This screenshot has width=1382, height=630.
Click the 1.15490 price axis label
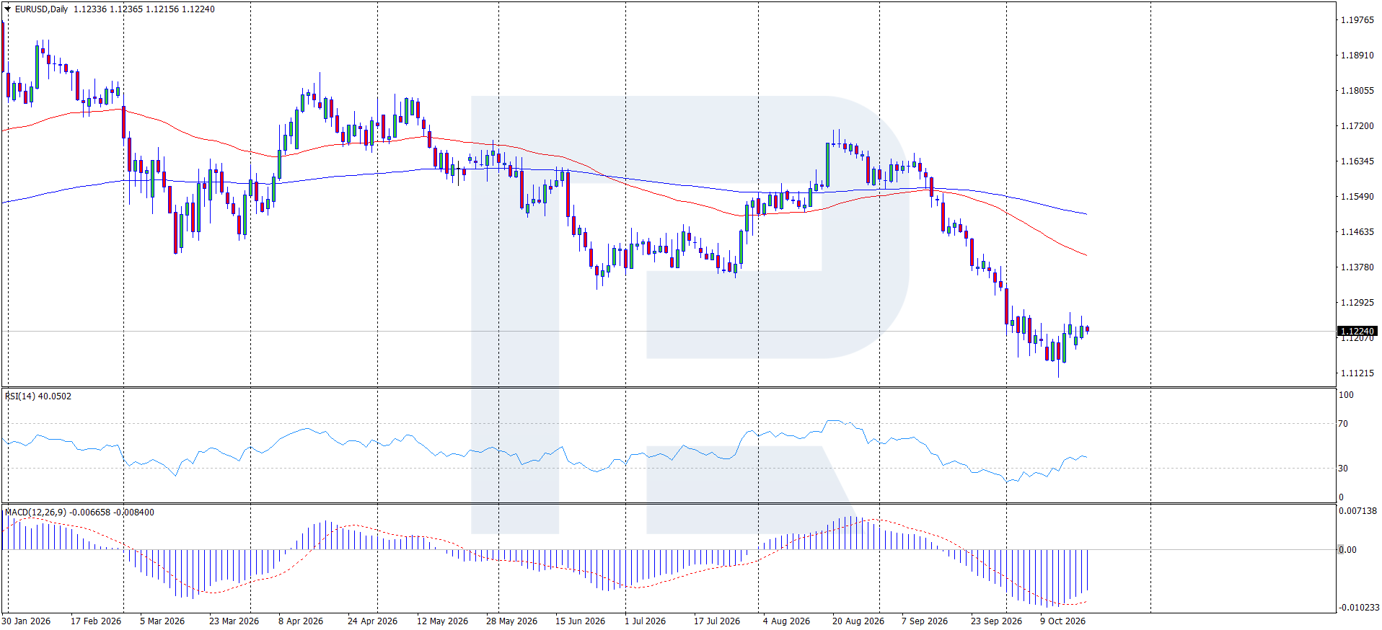coord(1357,197)
